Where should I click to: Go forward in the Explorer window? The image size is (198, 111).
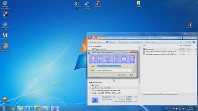pos(93,38)
